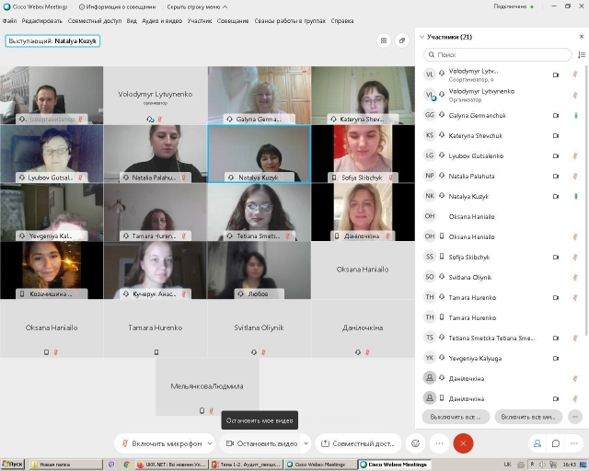The height and width of the screenshot is (471, 589).
Task: Stop video with Остановить видео button
Action: point(261,443)
